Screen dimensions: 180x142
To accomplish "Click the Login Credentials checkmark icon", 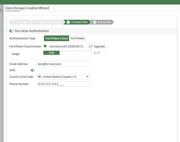I will click(36, 22).
